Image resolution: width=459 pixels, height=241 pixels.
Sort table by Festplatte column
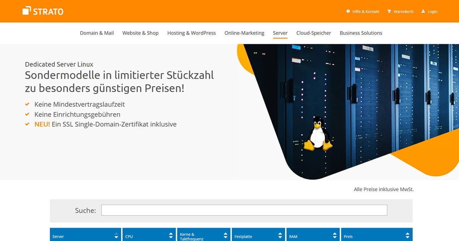tap(259, 235)
